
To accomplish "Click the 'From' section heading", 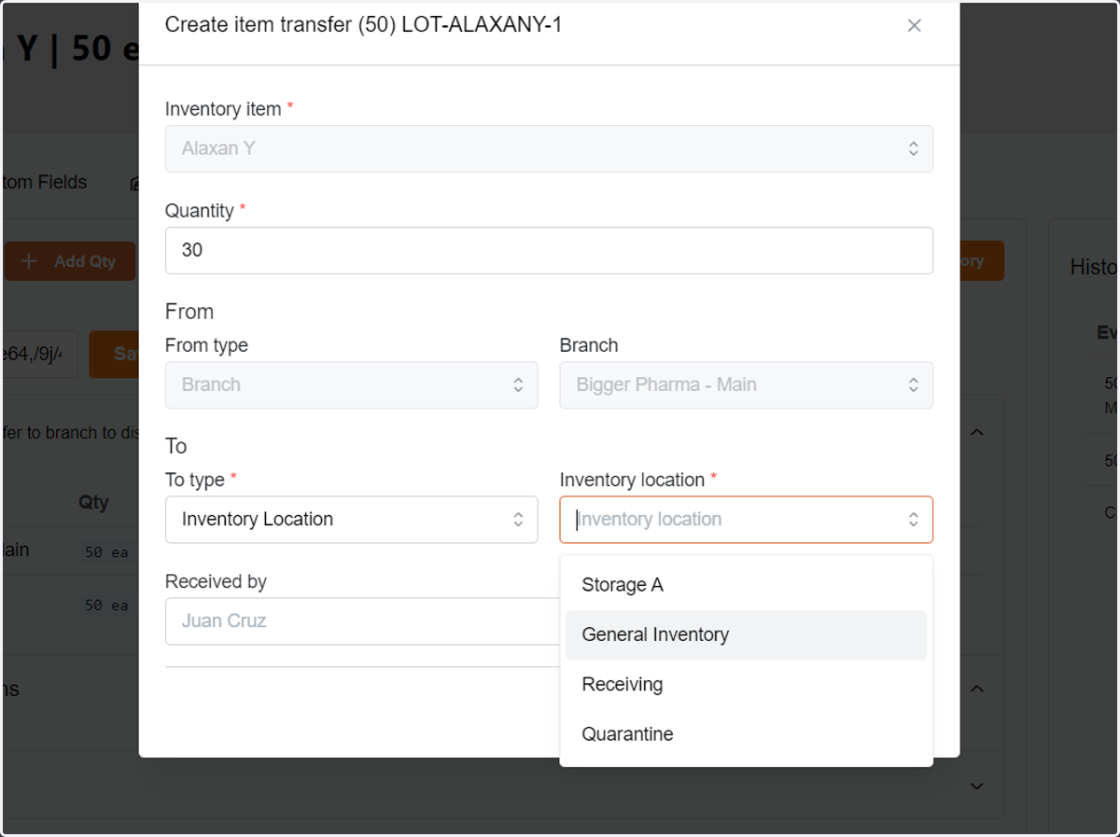I will (x=189, y=312).
